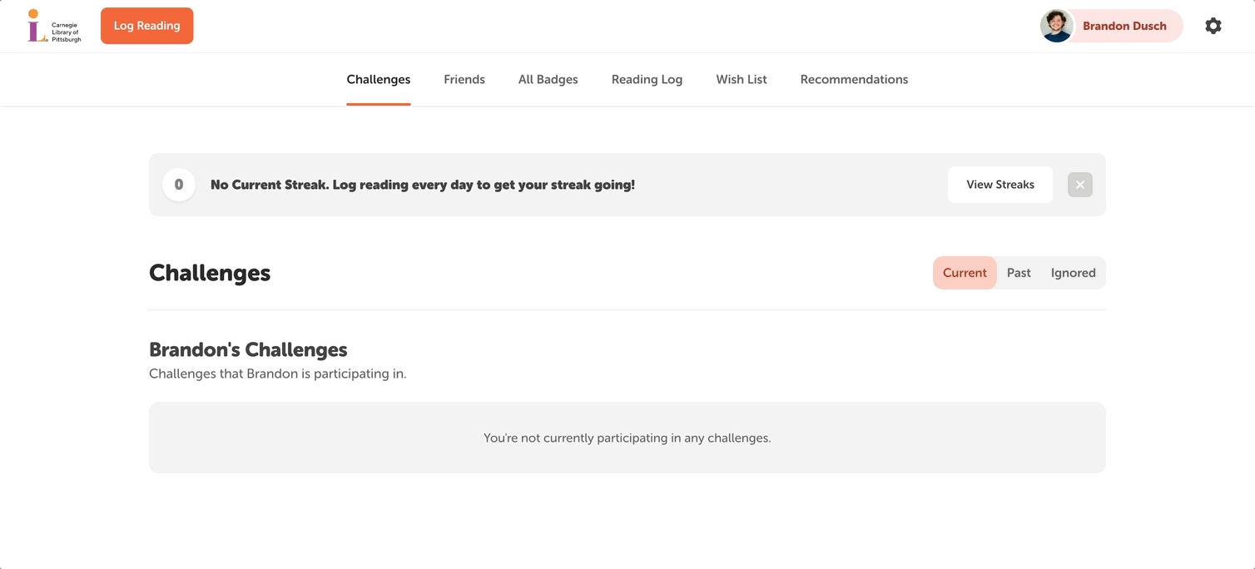Select the Challenges tab
The width and height of the screenshot is (1255, 569).
tap(379, 79)
